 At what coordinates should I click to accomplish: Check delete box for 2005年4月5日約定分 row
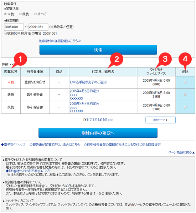coord(185,95)
